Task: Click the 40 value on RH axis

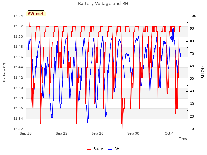Action: click(x=192, y=91)
